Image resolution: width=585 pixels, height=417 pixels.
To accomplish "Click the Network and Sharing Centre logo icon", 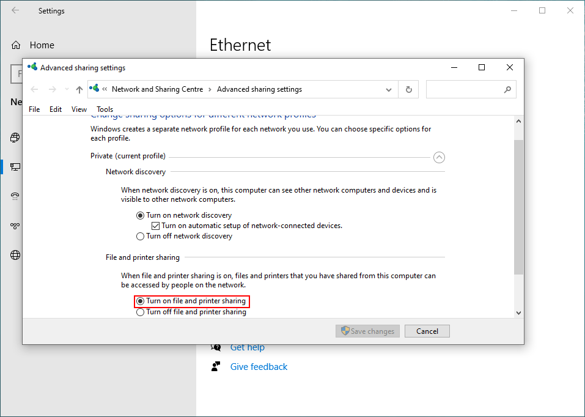I will pyautogui.click(x=95, y=89).
